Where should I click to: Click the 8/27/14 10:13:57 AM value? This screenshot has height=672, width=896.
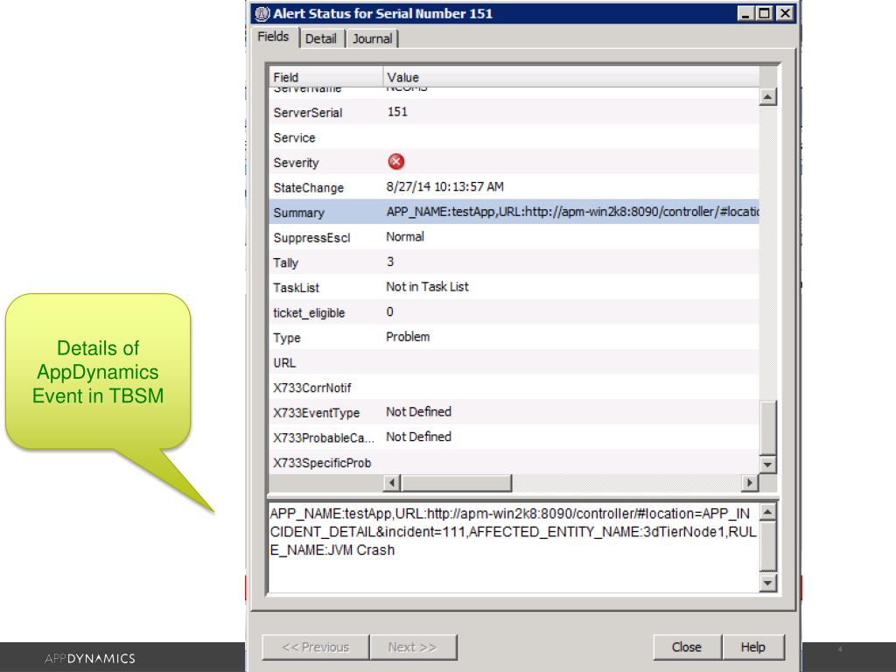[x=445, y=187]
